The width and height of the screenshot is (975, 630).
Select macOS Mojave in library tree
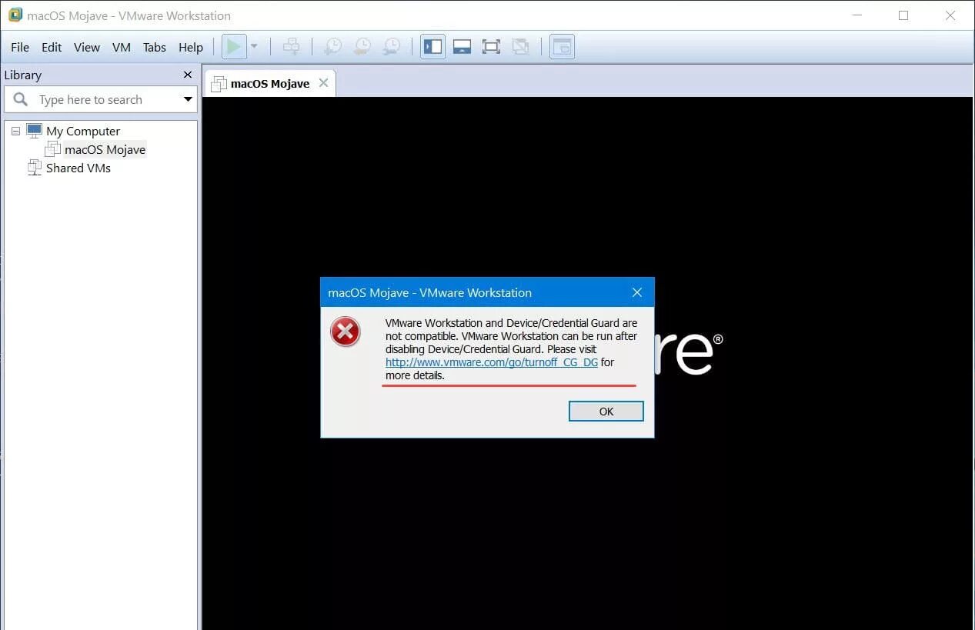tap(105, 149)
